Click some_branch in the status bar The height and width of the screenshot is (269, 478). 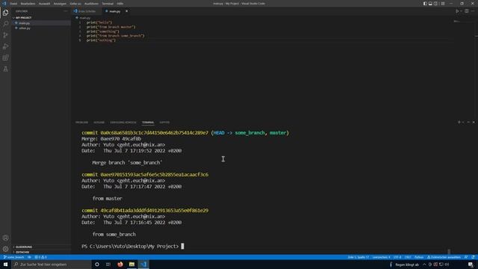coord(13,257)
